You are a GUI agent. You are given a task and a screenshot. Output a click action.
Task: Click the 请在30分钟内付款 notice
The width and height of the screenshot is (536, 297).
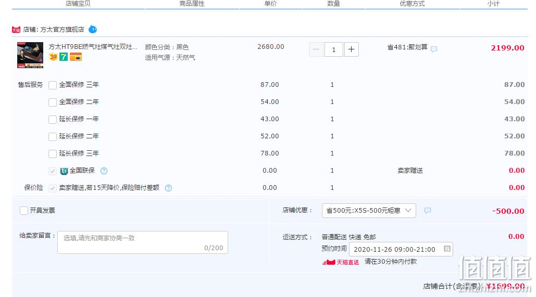(391, 262)
